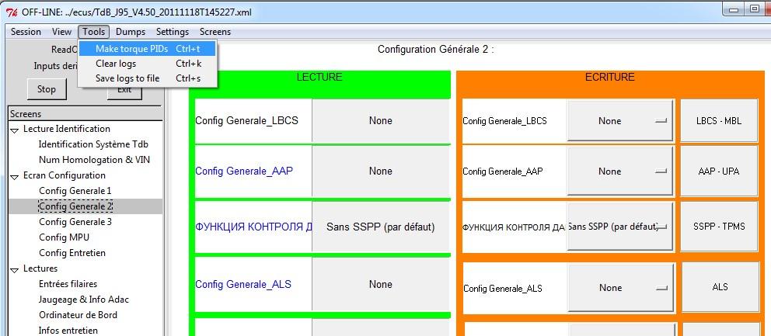
Task: Select Config Generale 2 in tree
Action: (x=75, y=206)
